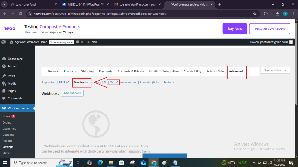Open Outlook from the taskbar
Viewport: 298px width, 167px height.
pos(143,163)
